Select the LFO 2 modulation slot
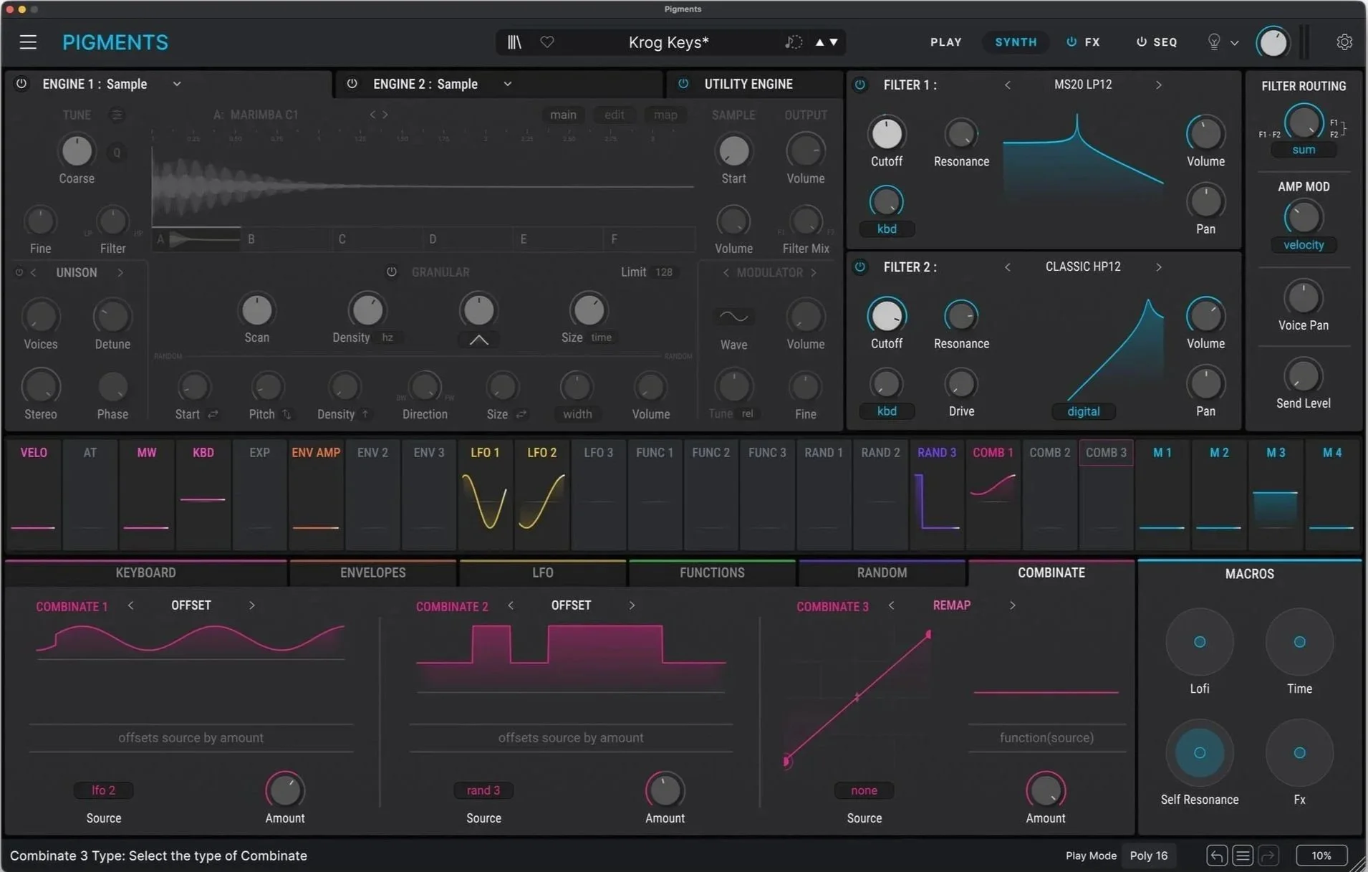The width and height of the screenshot is (1368, 872). pyautogui.click(x=541, y=494)
